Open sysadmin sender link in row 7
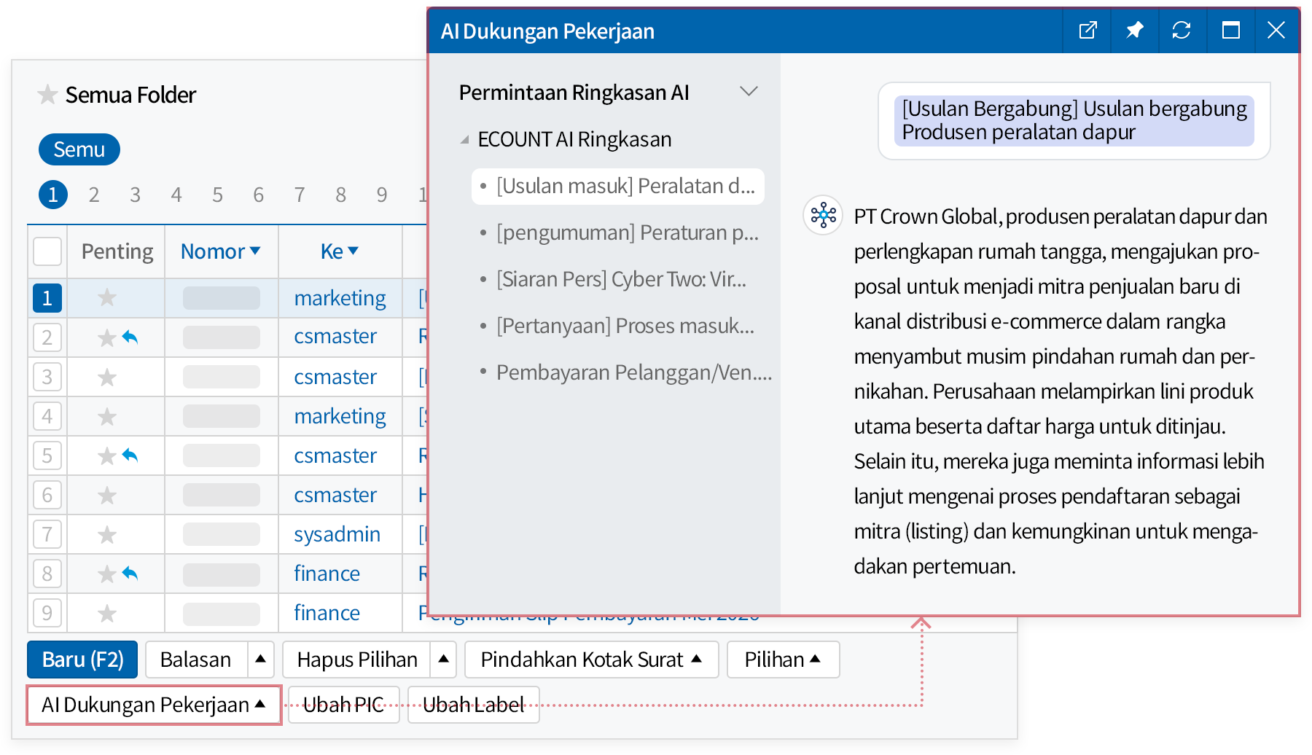Image resolution: width=1312 pixels, height=755 pixels. click(x=337, y=534)
